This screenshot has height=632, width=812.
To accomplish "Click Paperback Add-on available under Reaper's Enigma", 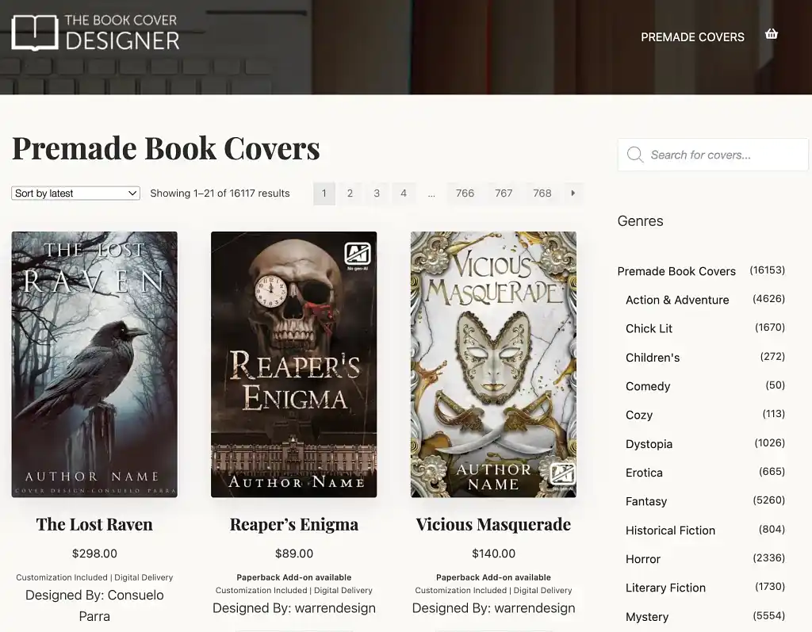I will [x=293, y=577].
